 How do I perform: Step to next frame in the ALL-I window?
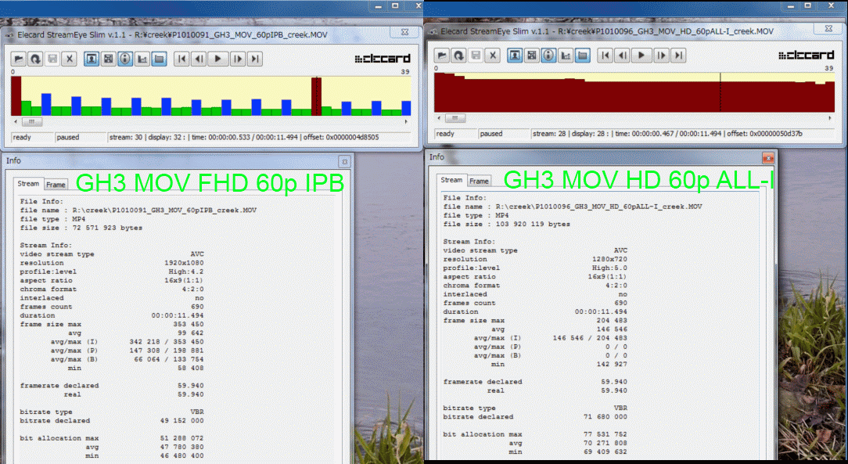pos(662,56)
